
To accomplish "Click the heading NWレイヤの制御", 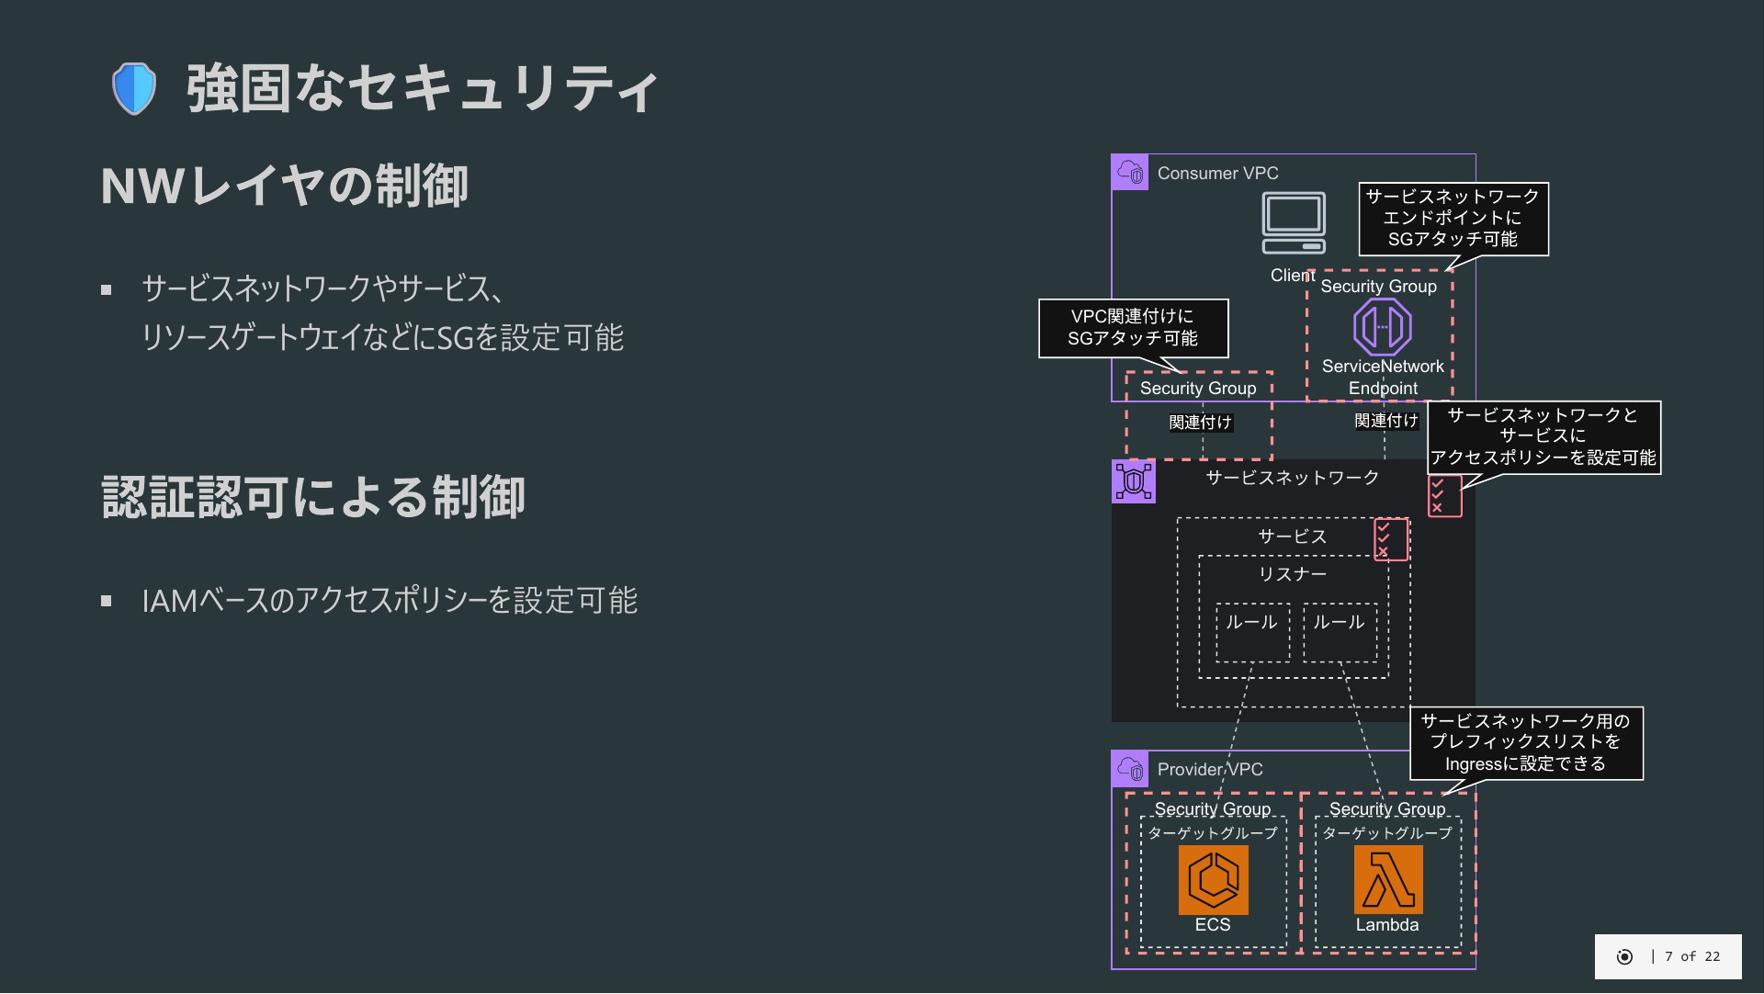I will 285,185.
